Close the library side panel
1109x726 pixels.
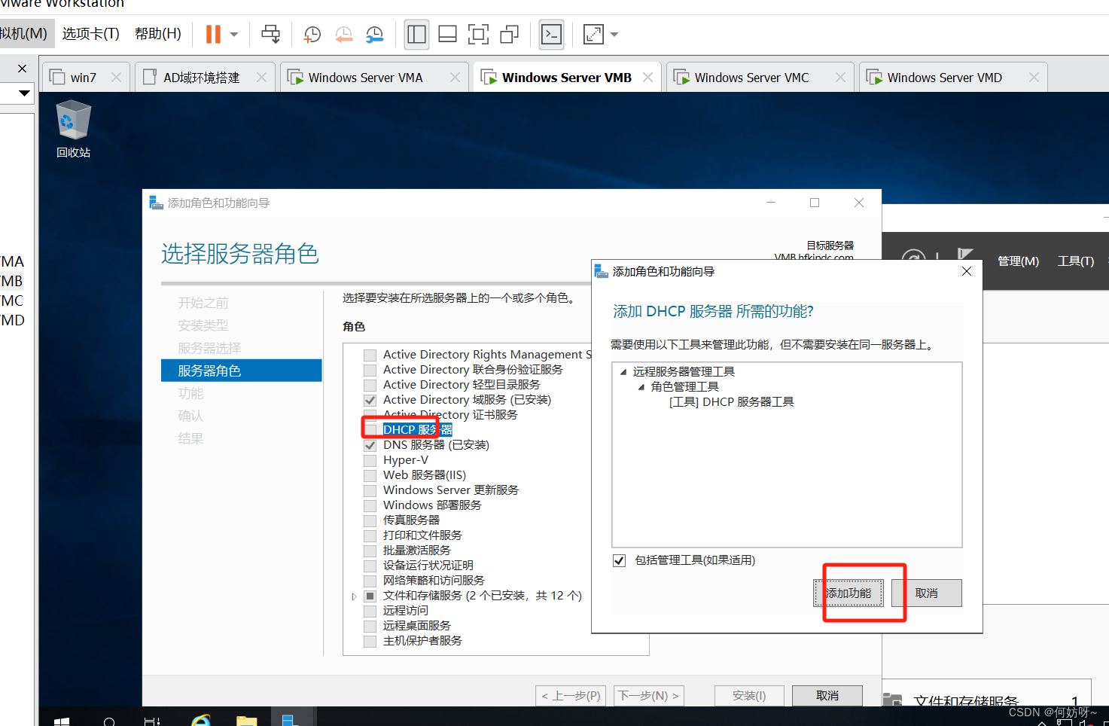[22, 69]
